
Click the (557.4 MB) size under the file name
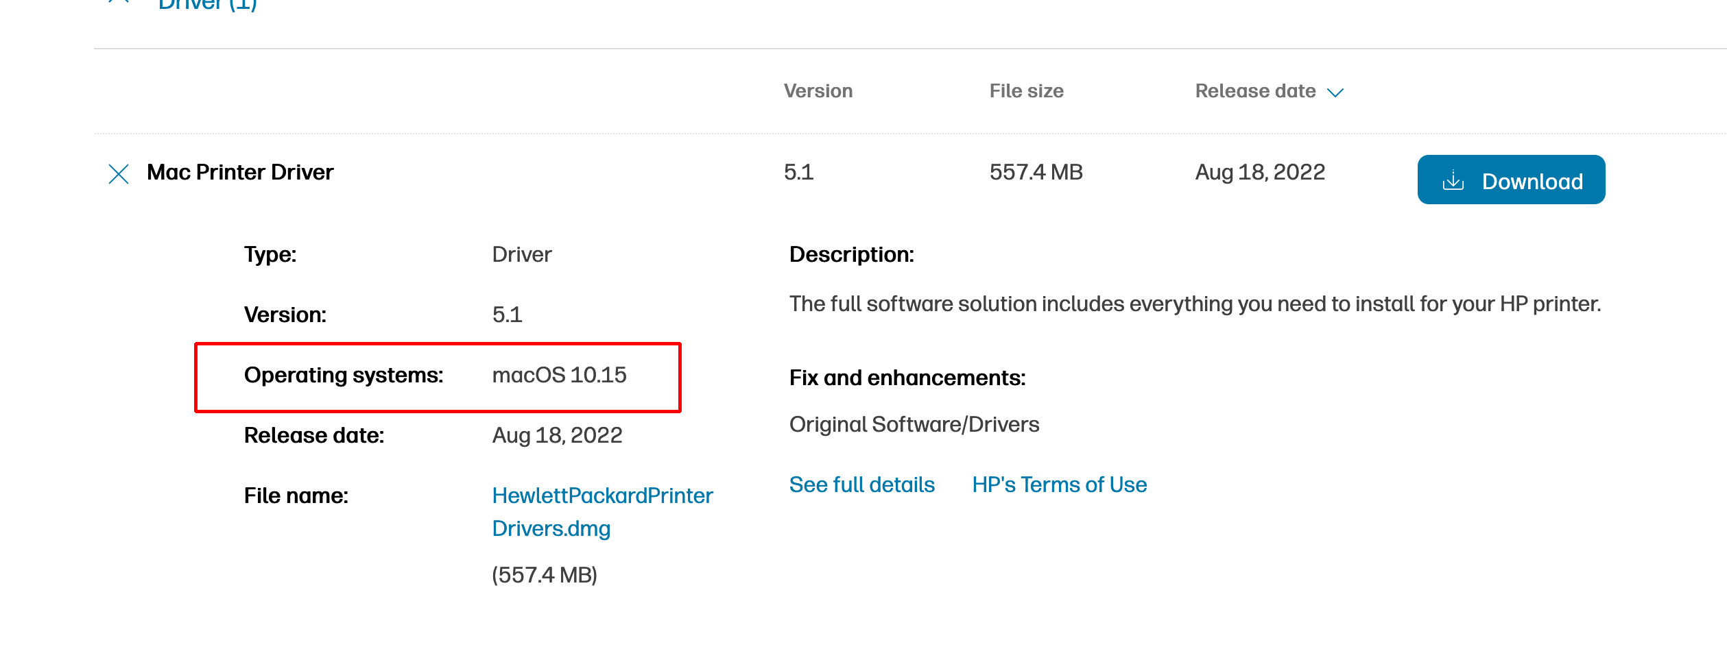pos(545,575)
